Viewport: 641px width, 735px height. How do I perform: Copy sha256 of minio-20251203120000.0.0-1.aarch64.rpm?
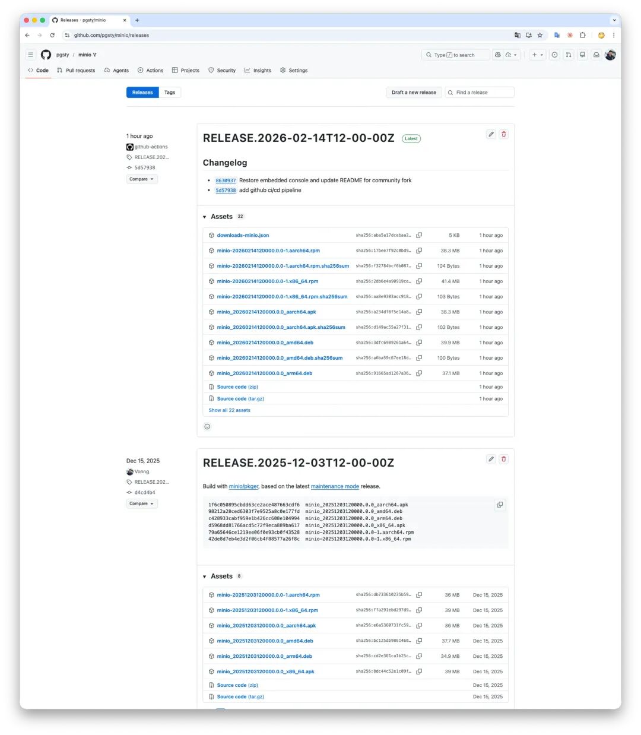click(x=419, y=595)
